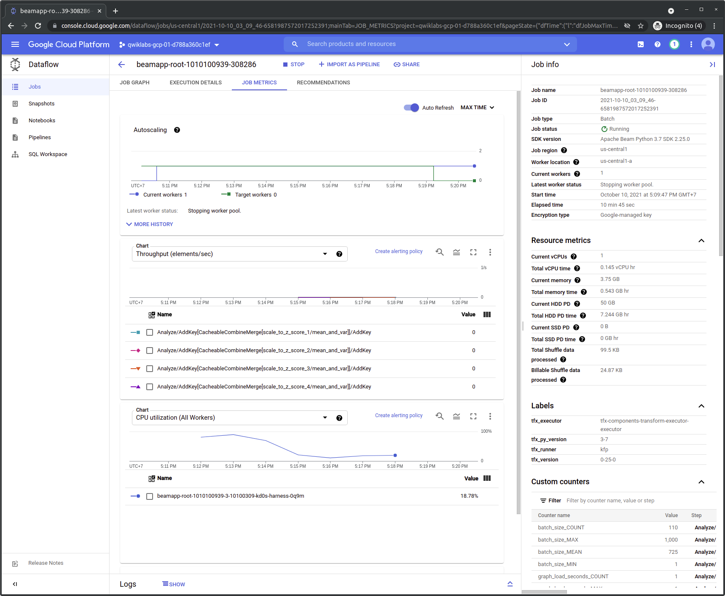Open the help question mark in header

[x=658, y=44]
